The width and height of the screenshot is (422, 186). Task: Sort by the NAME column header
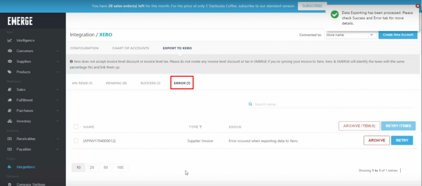click(x=89, y=127)
